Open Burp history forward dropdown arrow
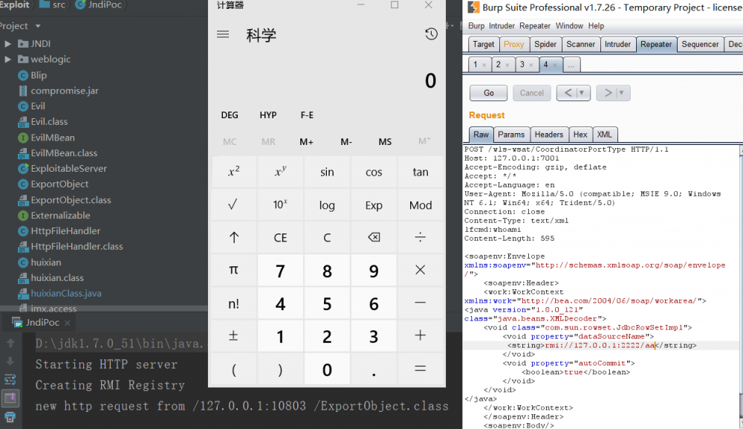 click(x=622, y=93)
